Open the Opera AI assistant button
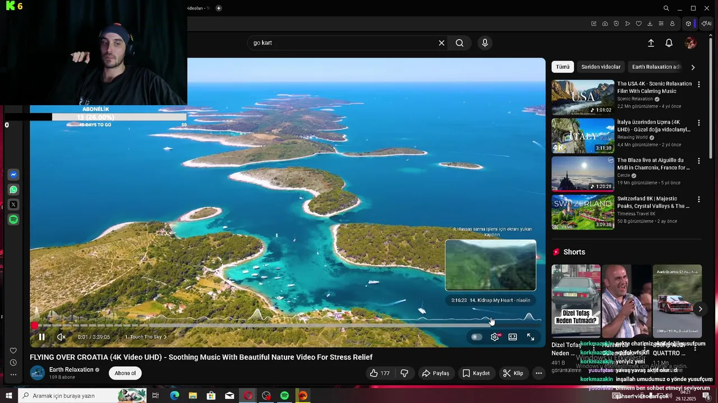 [706, 24]
